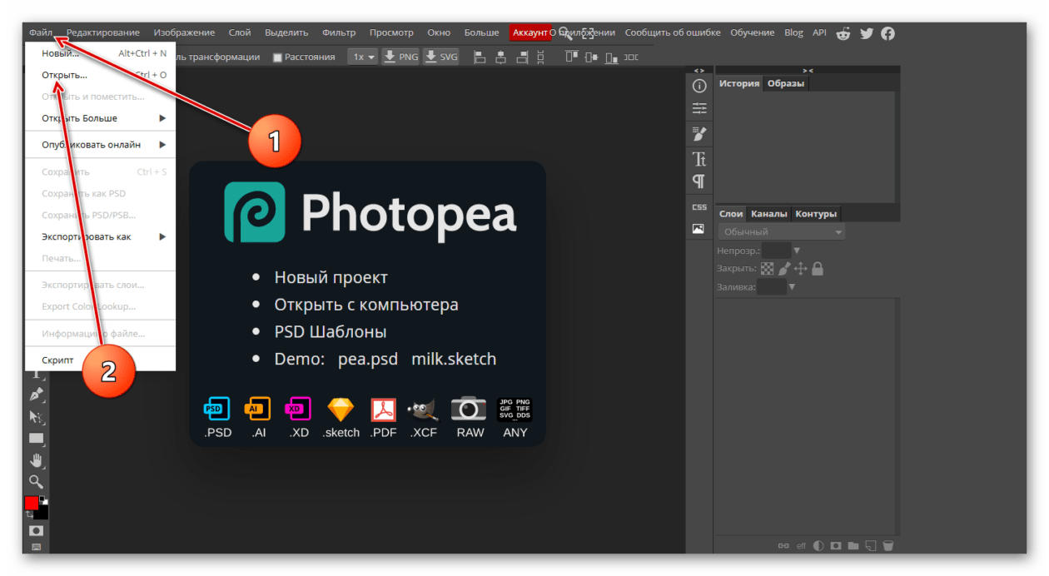Choose Открыть... in the Файл menu
The image size is (1049, 576).
[x=101, y=75]
